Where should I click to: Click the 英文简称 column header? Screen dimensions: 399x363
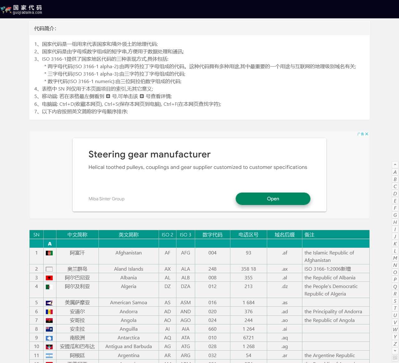(128, 235)
